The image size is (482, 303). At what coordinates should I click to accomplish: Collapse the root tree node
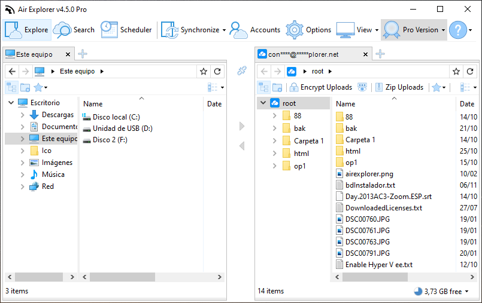(263, 103)
